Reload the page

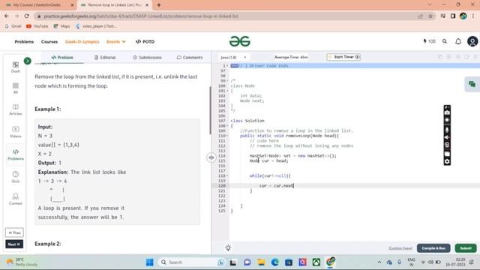coord(27,16)
